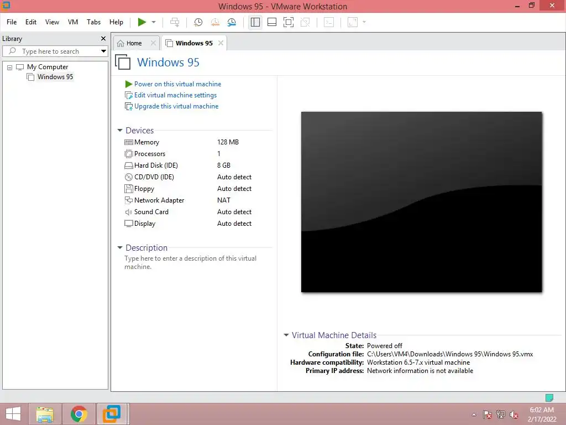The height and width of the screenshot is (425, 566).
Task: Open the File menu
Action: click(x=12, y=22)
